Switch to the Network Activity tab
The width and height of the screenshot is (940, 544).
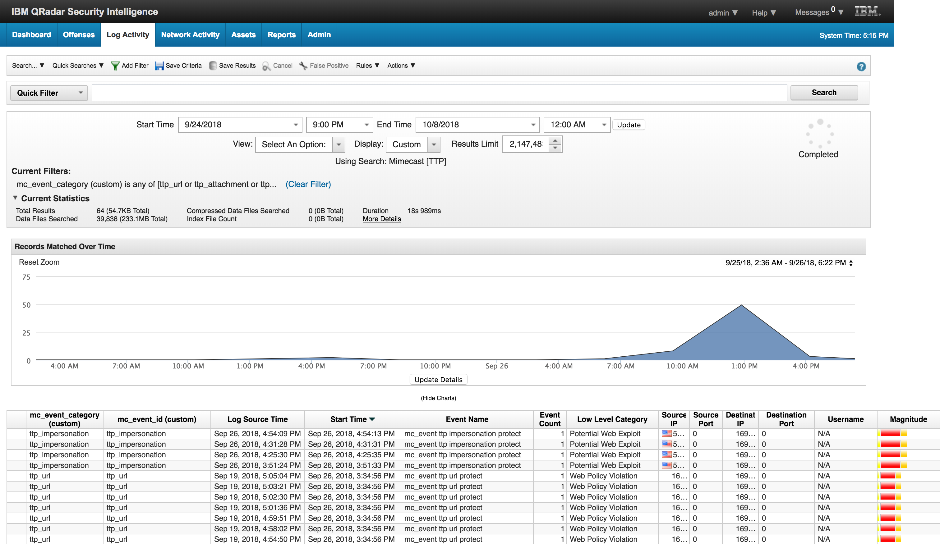[x=190, y=35]
